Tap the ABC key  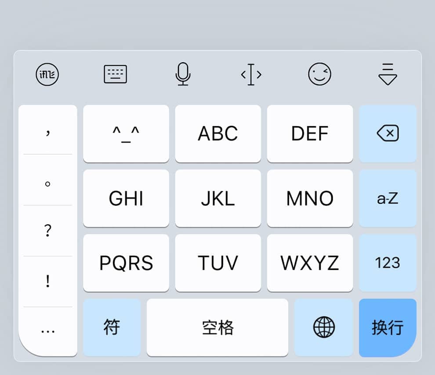pos(218,133)
